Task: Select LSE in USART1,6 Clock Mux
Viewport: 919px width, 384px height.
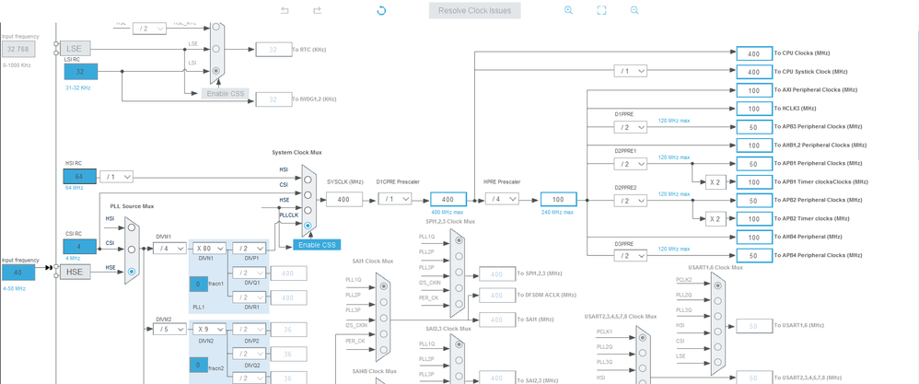Action: pyautogui.click(x=717, y=362)
